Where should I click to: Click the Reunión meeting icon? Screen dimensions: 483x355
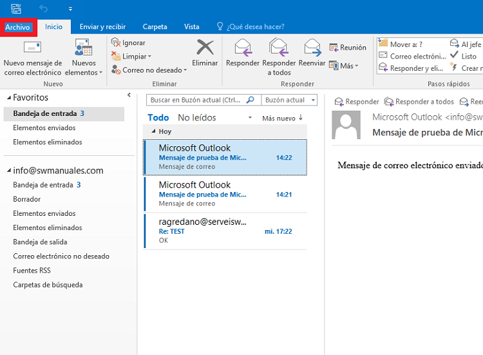pos(334,48)
